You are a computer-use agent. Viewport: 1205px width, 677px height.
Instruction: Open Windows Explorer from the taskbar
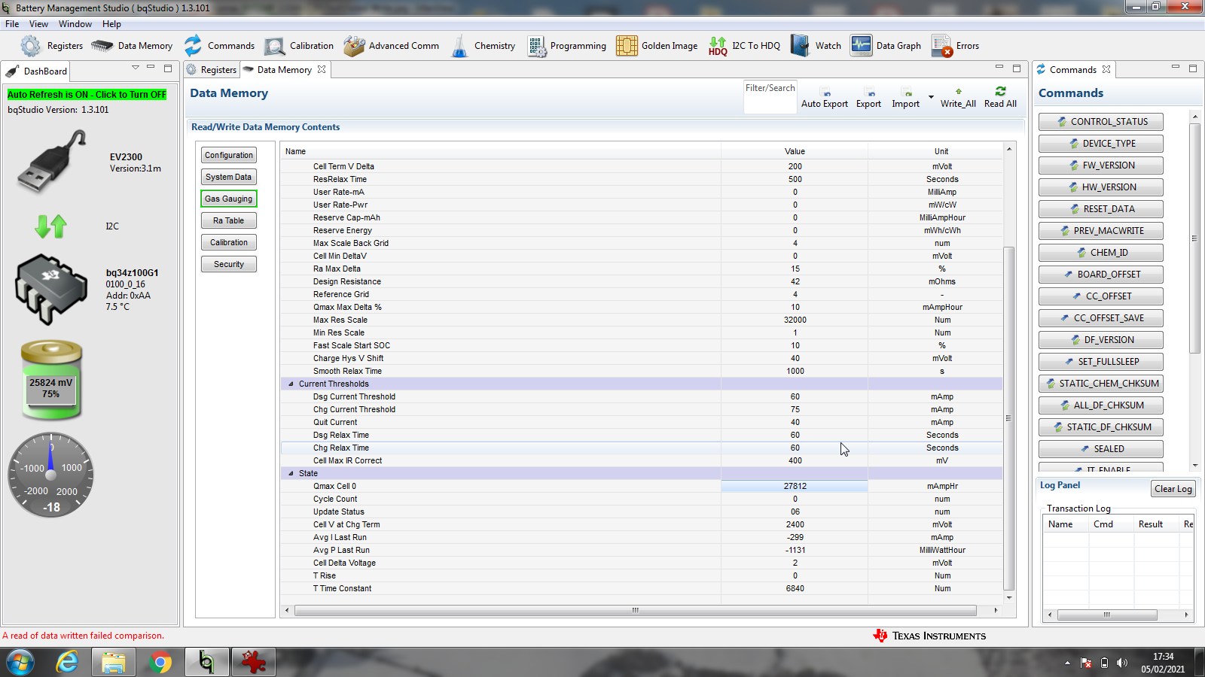[x=114, y=662]
